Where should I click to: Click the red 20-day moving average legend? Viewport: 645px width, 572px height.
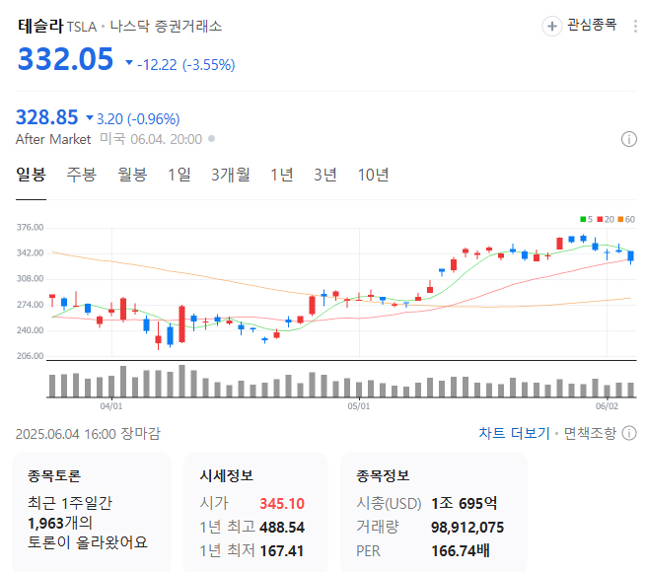[x=606, y=219]
